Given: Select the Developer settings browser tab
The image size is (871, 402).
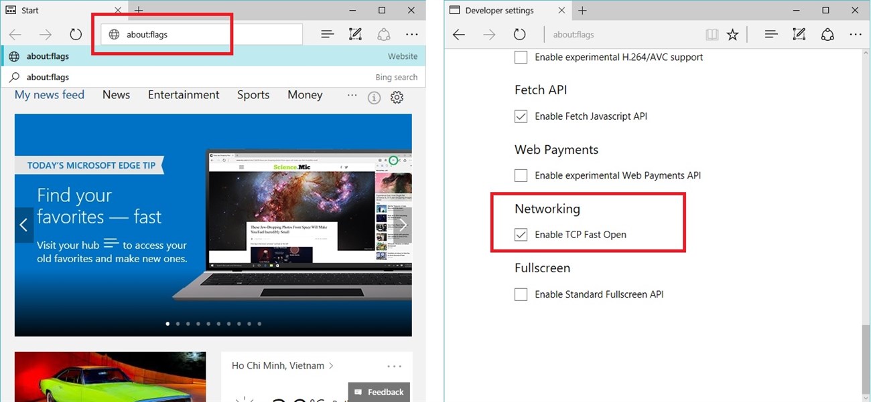Looking at the screenshot, I should [507, 11].
